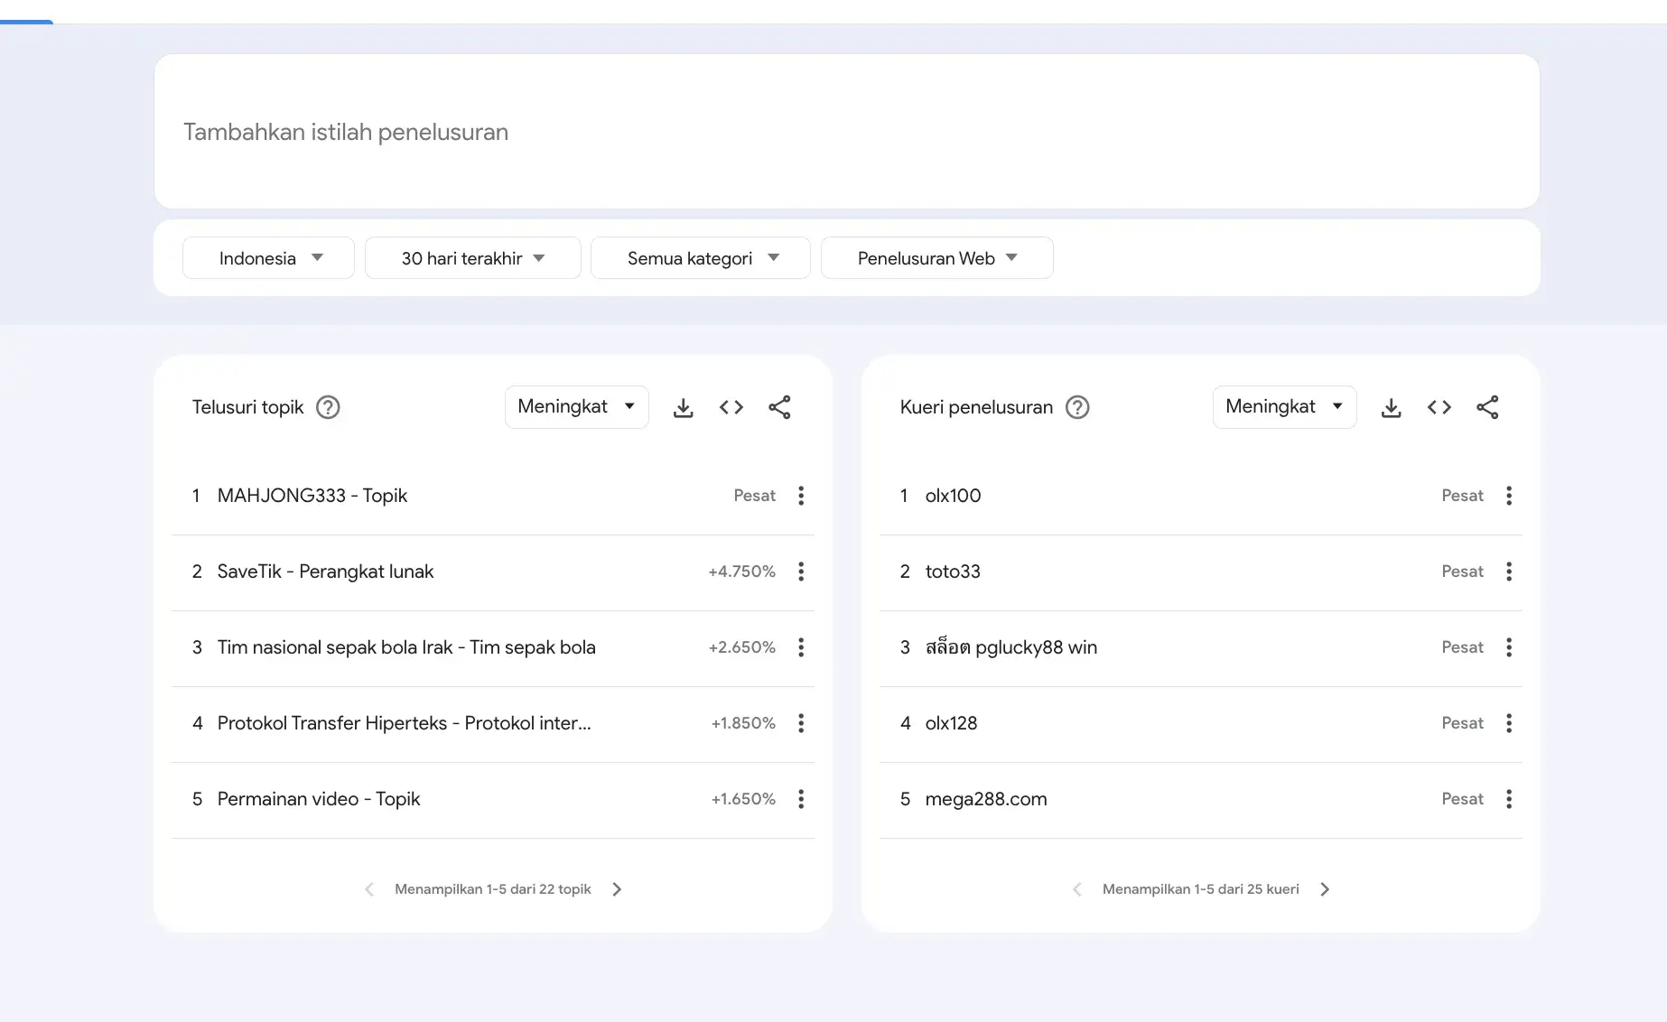Open the toto33 query
Screen dimensions: 1667x1022
click(x=953, y=571)
